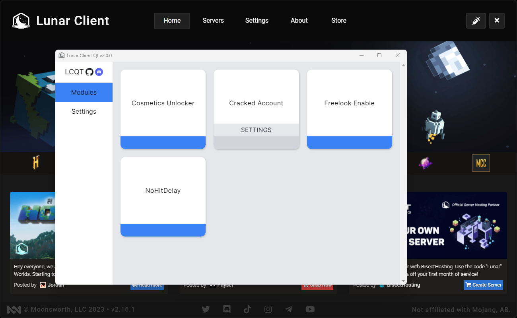Click the Lunar Client title text
This screenshot has width=517, height=318.
pos(73,21)
